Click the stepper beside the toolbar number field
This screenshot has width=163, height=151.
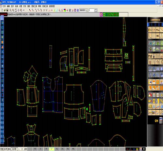[x=96, y=10]
